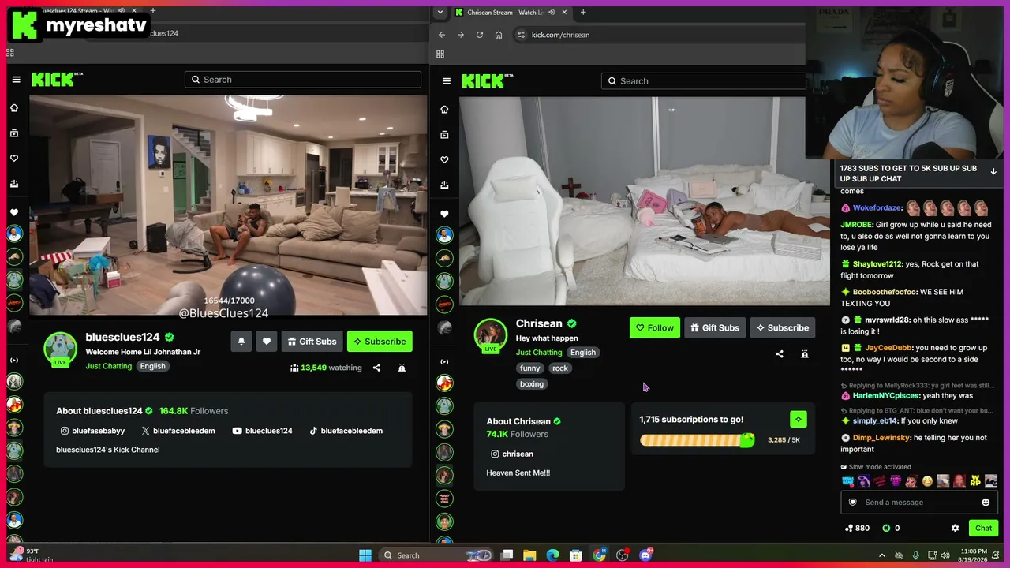Subscribe to Chrisean

[783, 328]
